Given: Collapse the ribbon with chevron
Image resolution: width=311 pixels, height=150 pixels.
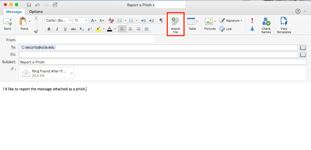Looking at the screenshot, I should tap(305, 11).
